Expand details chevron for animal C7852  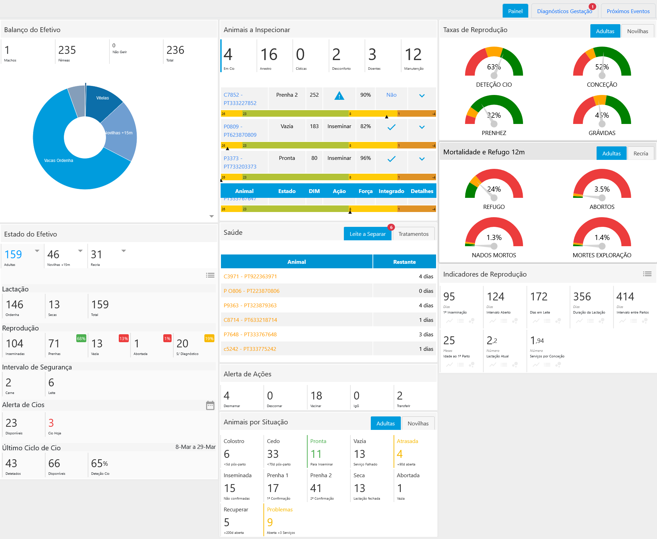click(x=422, y=96)
